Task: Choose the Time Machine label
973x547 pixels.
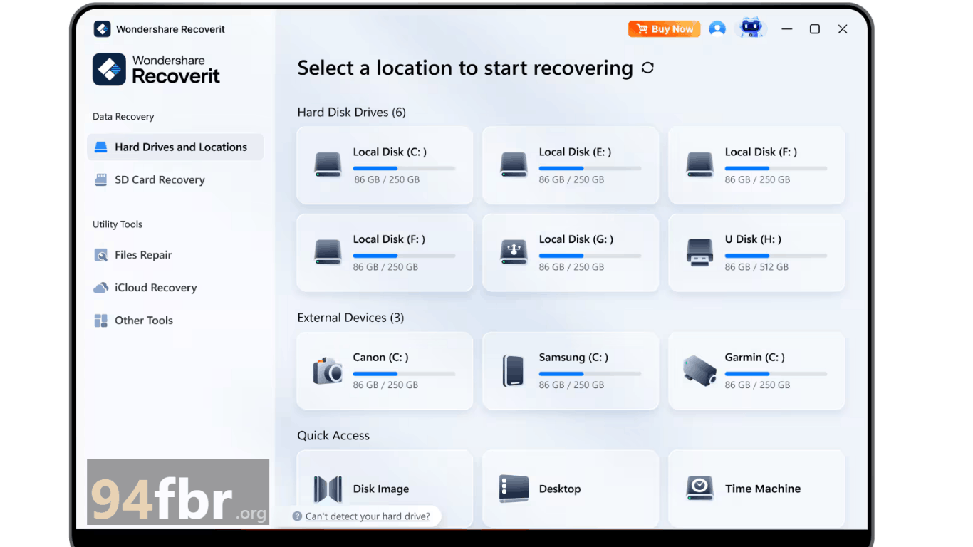Action: pyautogui.click(x=763, y=489)
